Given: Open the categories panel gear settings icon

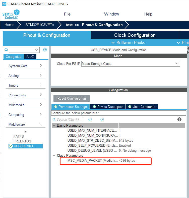Looking at the screenshot, I should [45, 50].
